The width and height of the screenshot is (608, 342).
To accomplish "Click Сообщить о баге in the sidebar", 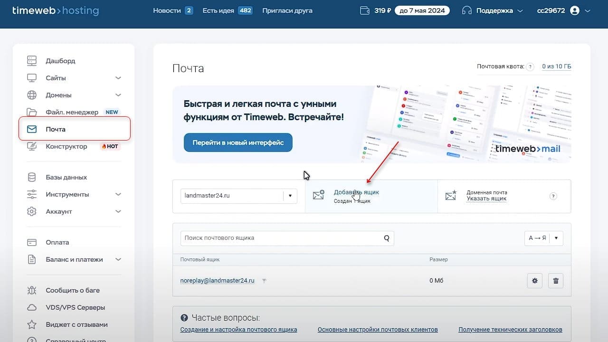I will (73, 290).
